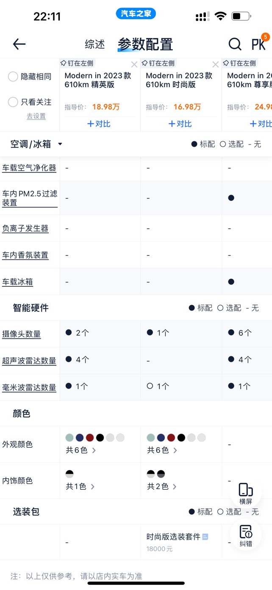This screenshot has width=272, height=590.
Task: Expand 精英版 外观颜色 共6色 chevron
Action: click(94, 450)
